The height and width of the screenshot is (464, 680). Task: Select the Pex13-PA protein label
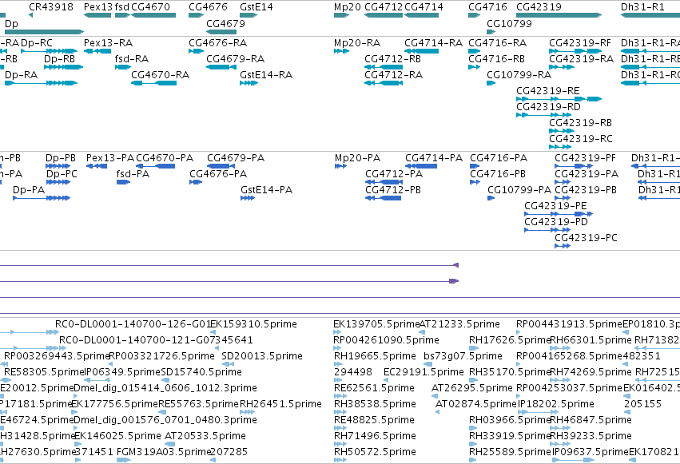tap(110, 158)
